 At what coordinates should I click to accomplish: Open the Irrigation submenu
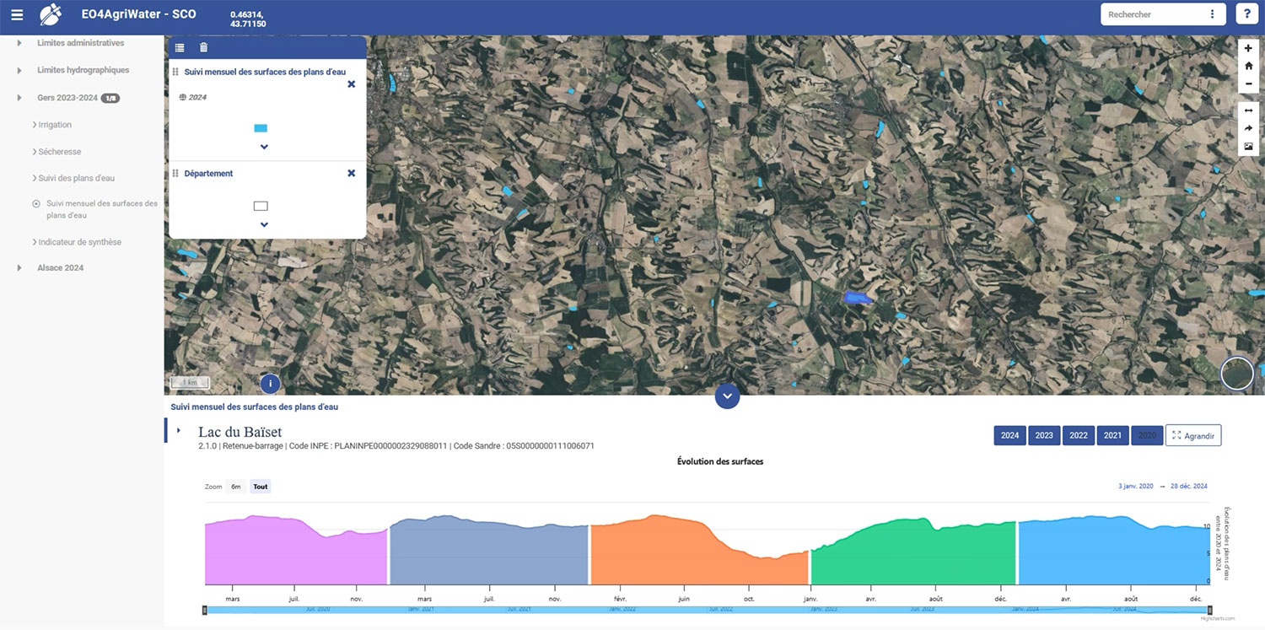(x=54, y=125)
